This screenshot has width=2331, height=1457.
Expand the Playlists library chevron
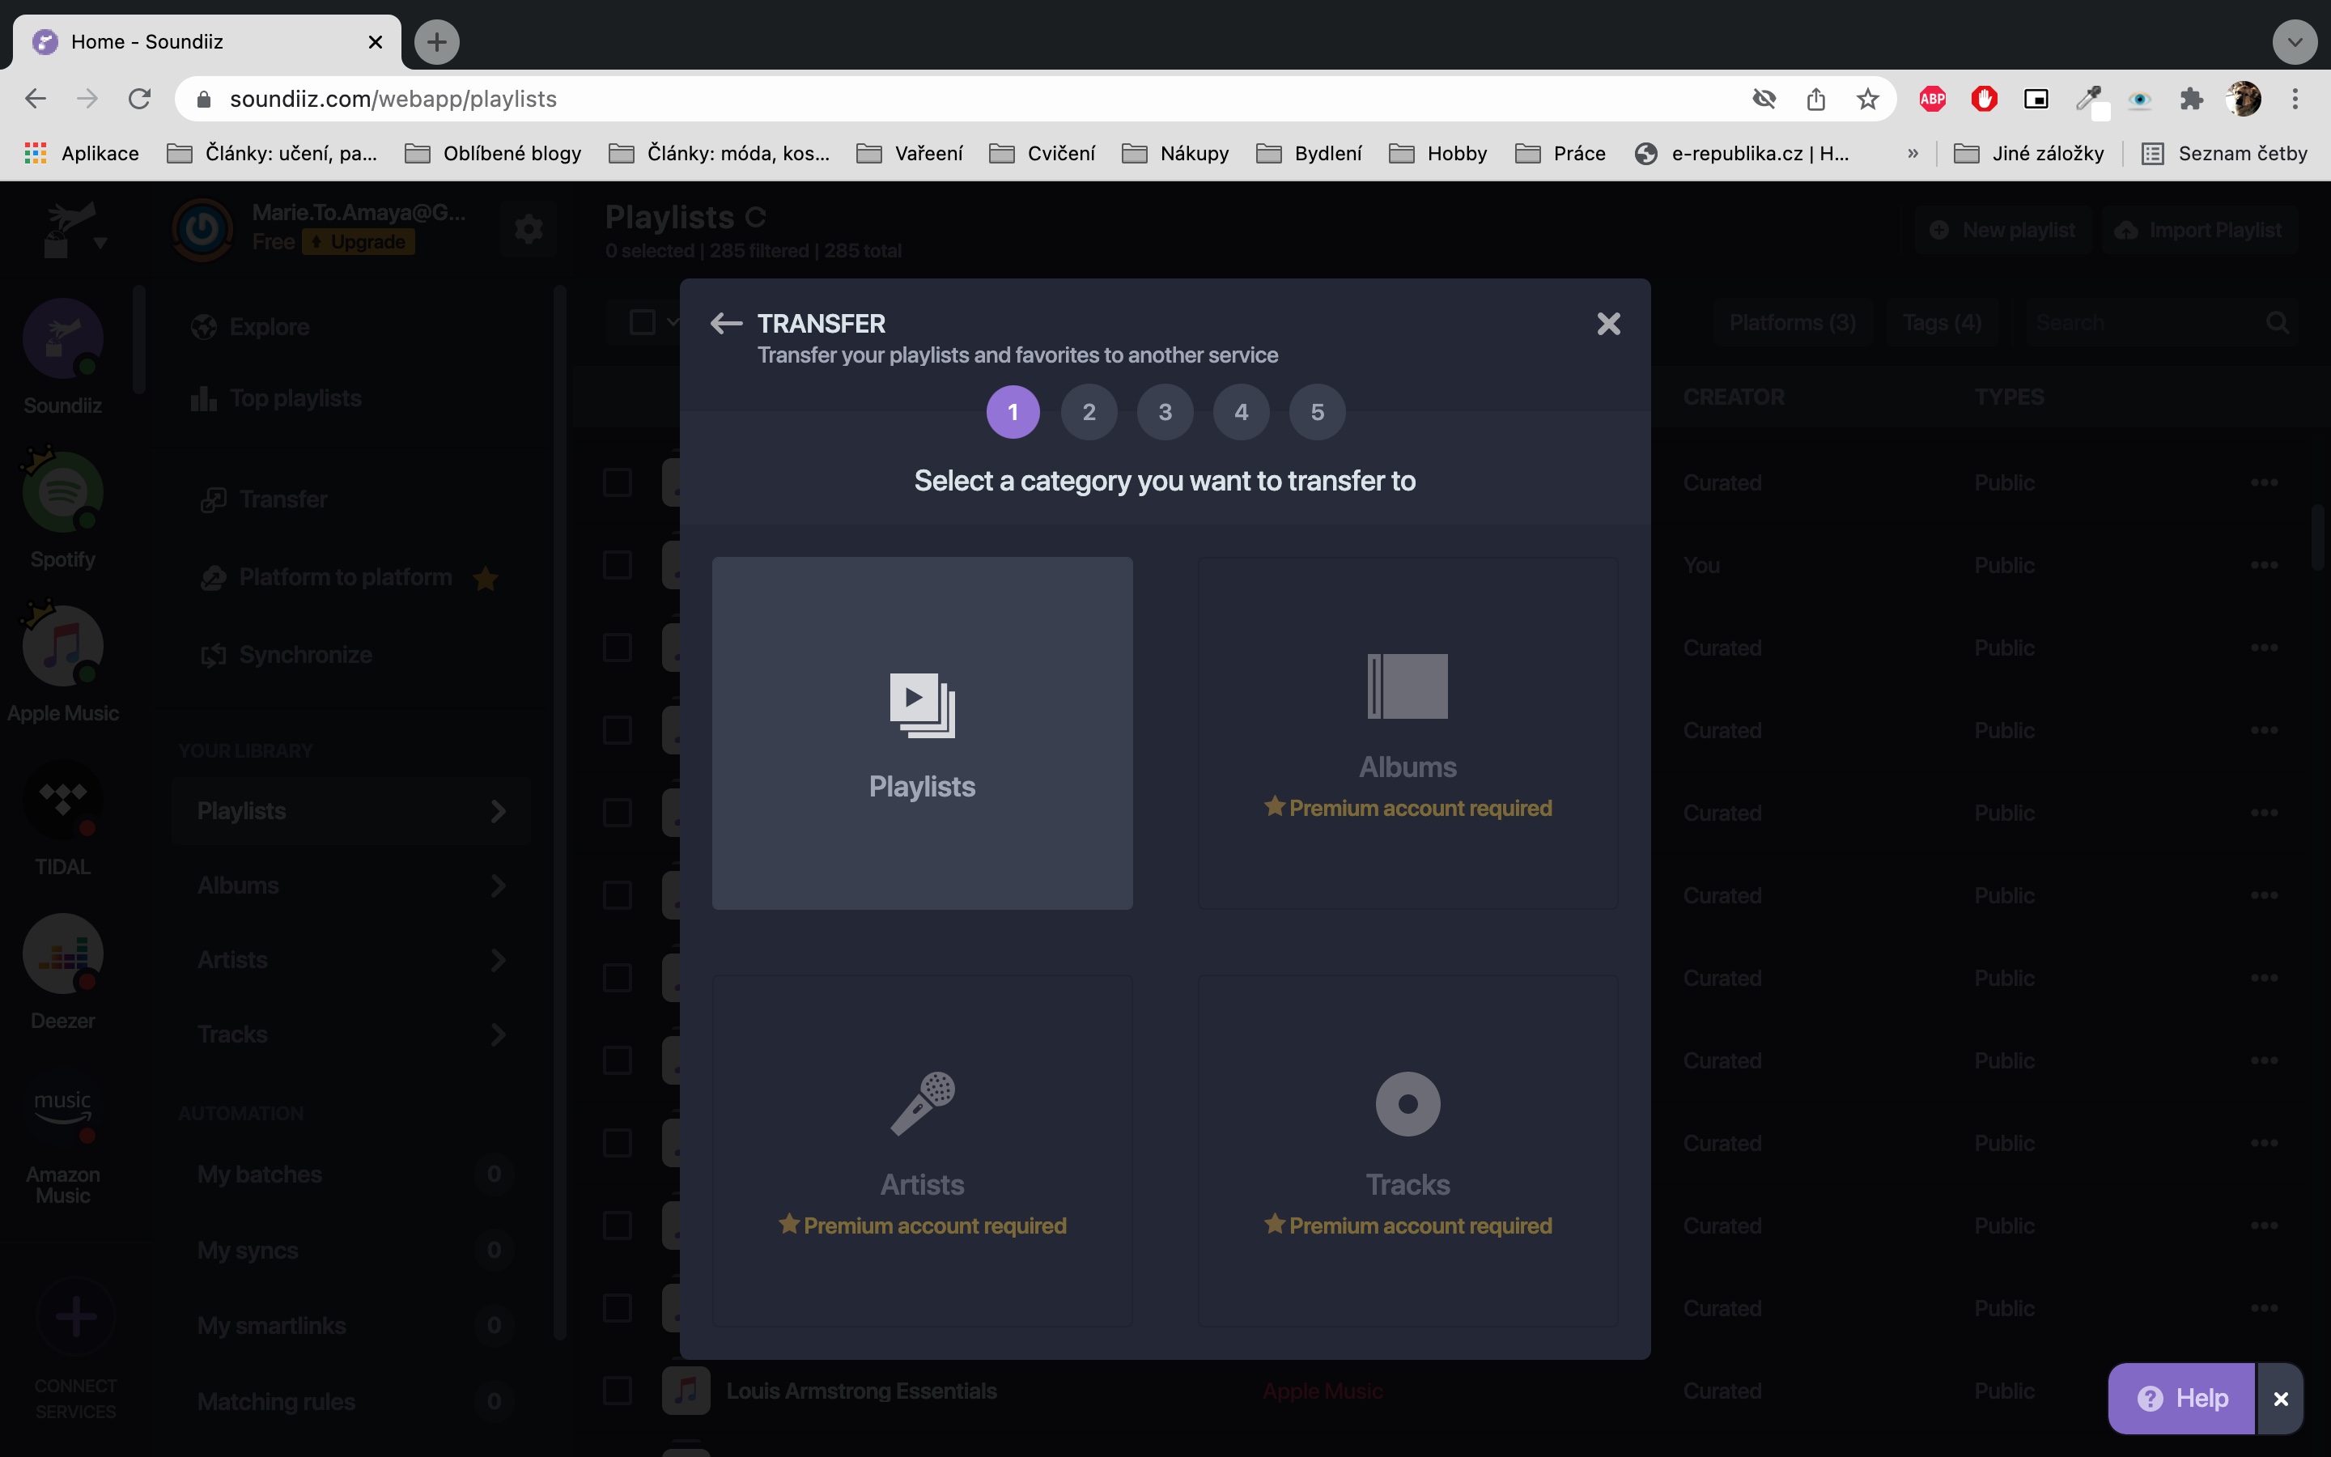pyautogui.click(x=497, y=811)
